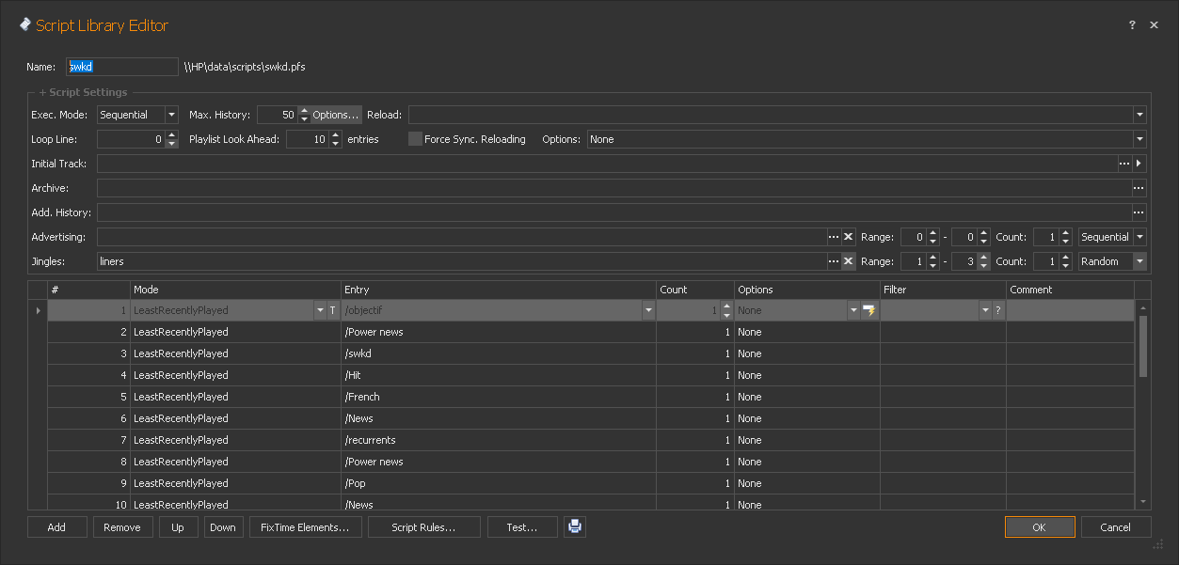Open row 1 Mode dropdown arrow
Image resolution: width=1179 pixels, height=565 pixels.
pyautogui.click(x=319, y=310)
